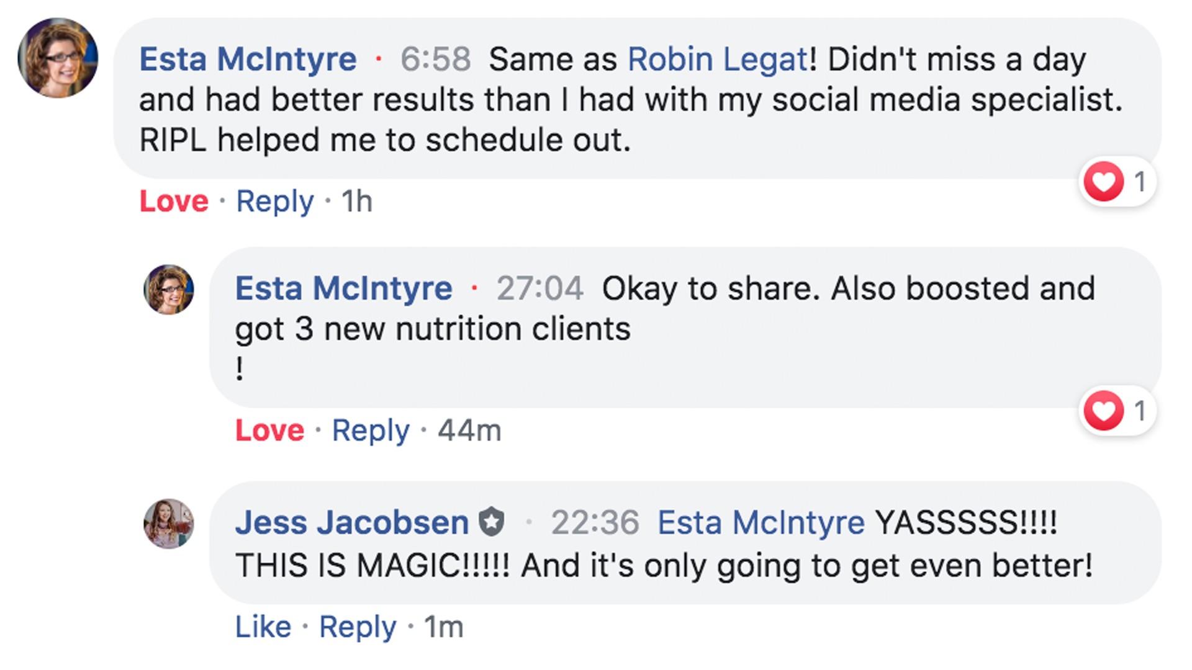Click the 44m time on the reply
Image resolution: width=1192 pixels, height=670 pixels.
[x=469, y=431]
